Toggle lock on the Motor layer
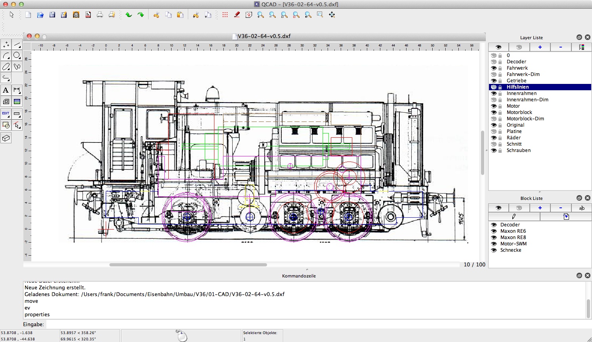Screen dimensions: 592x342 click(x=500, y=106)
